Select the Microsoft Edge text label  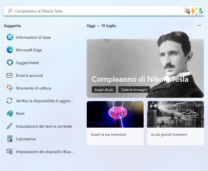click(29, 50)
